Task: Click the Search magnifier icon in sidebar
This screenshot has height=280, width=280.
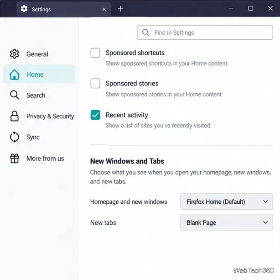Action: coord(15,95)
